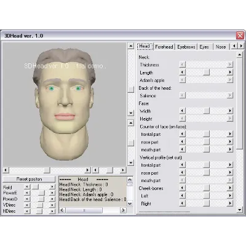Click right arrow of viewport horizontal rotation scrollbar
The height and width of the screenshot is (246, 246).
pyautogui.click(x=87, y=170)
